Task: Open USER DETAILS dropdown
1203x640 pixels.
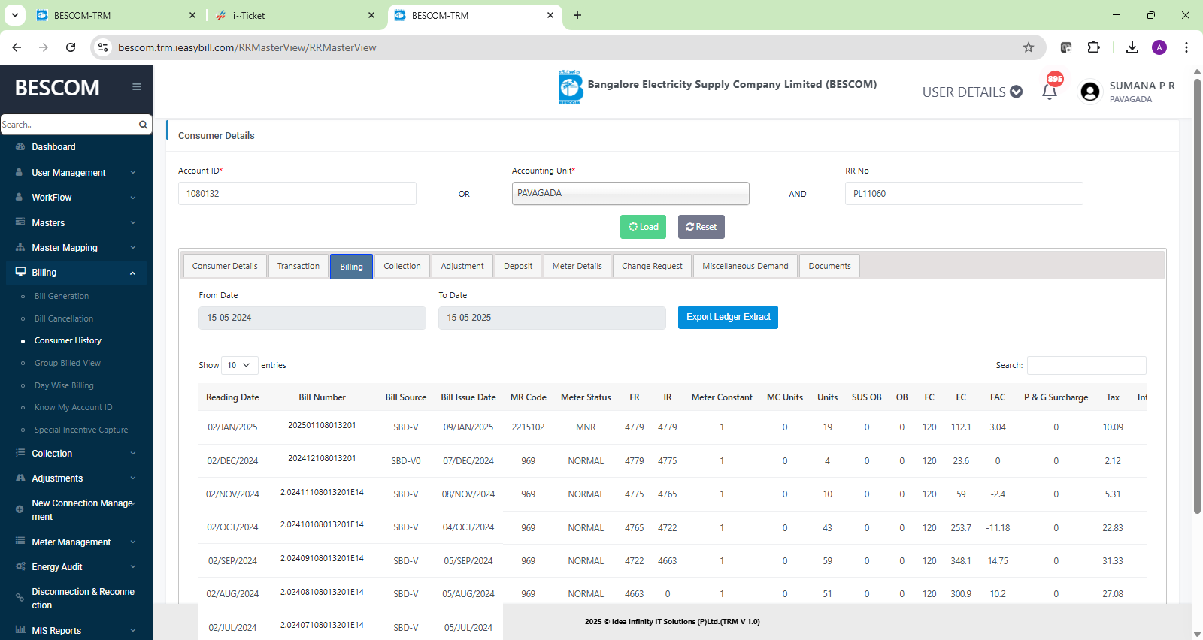Action: pos(972,92)
